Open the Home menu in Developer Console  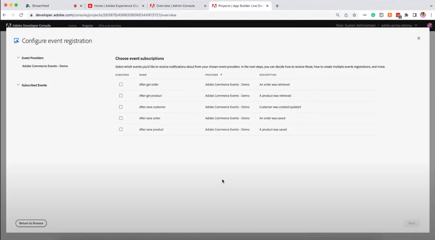(73, 26)
